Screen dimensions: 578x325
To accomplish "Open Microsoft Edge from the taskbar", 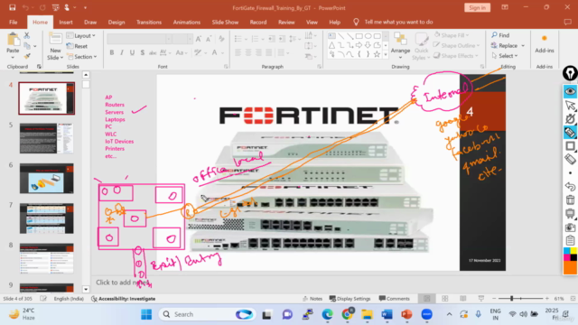I will 327,314.
